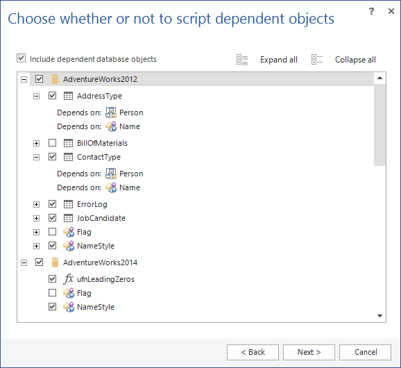Check the Flag checkbox in AdventureWorks2012
Viewport: 401px width, 368px height.
click(53, 232)
